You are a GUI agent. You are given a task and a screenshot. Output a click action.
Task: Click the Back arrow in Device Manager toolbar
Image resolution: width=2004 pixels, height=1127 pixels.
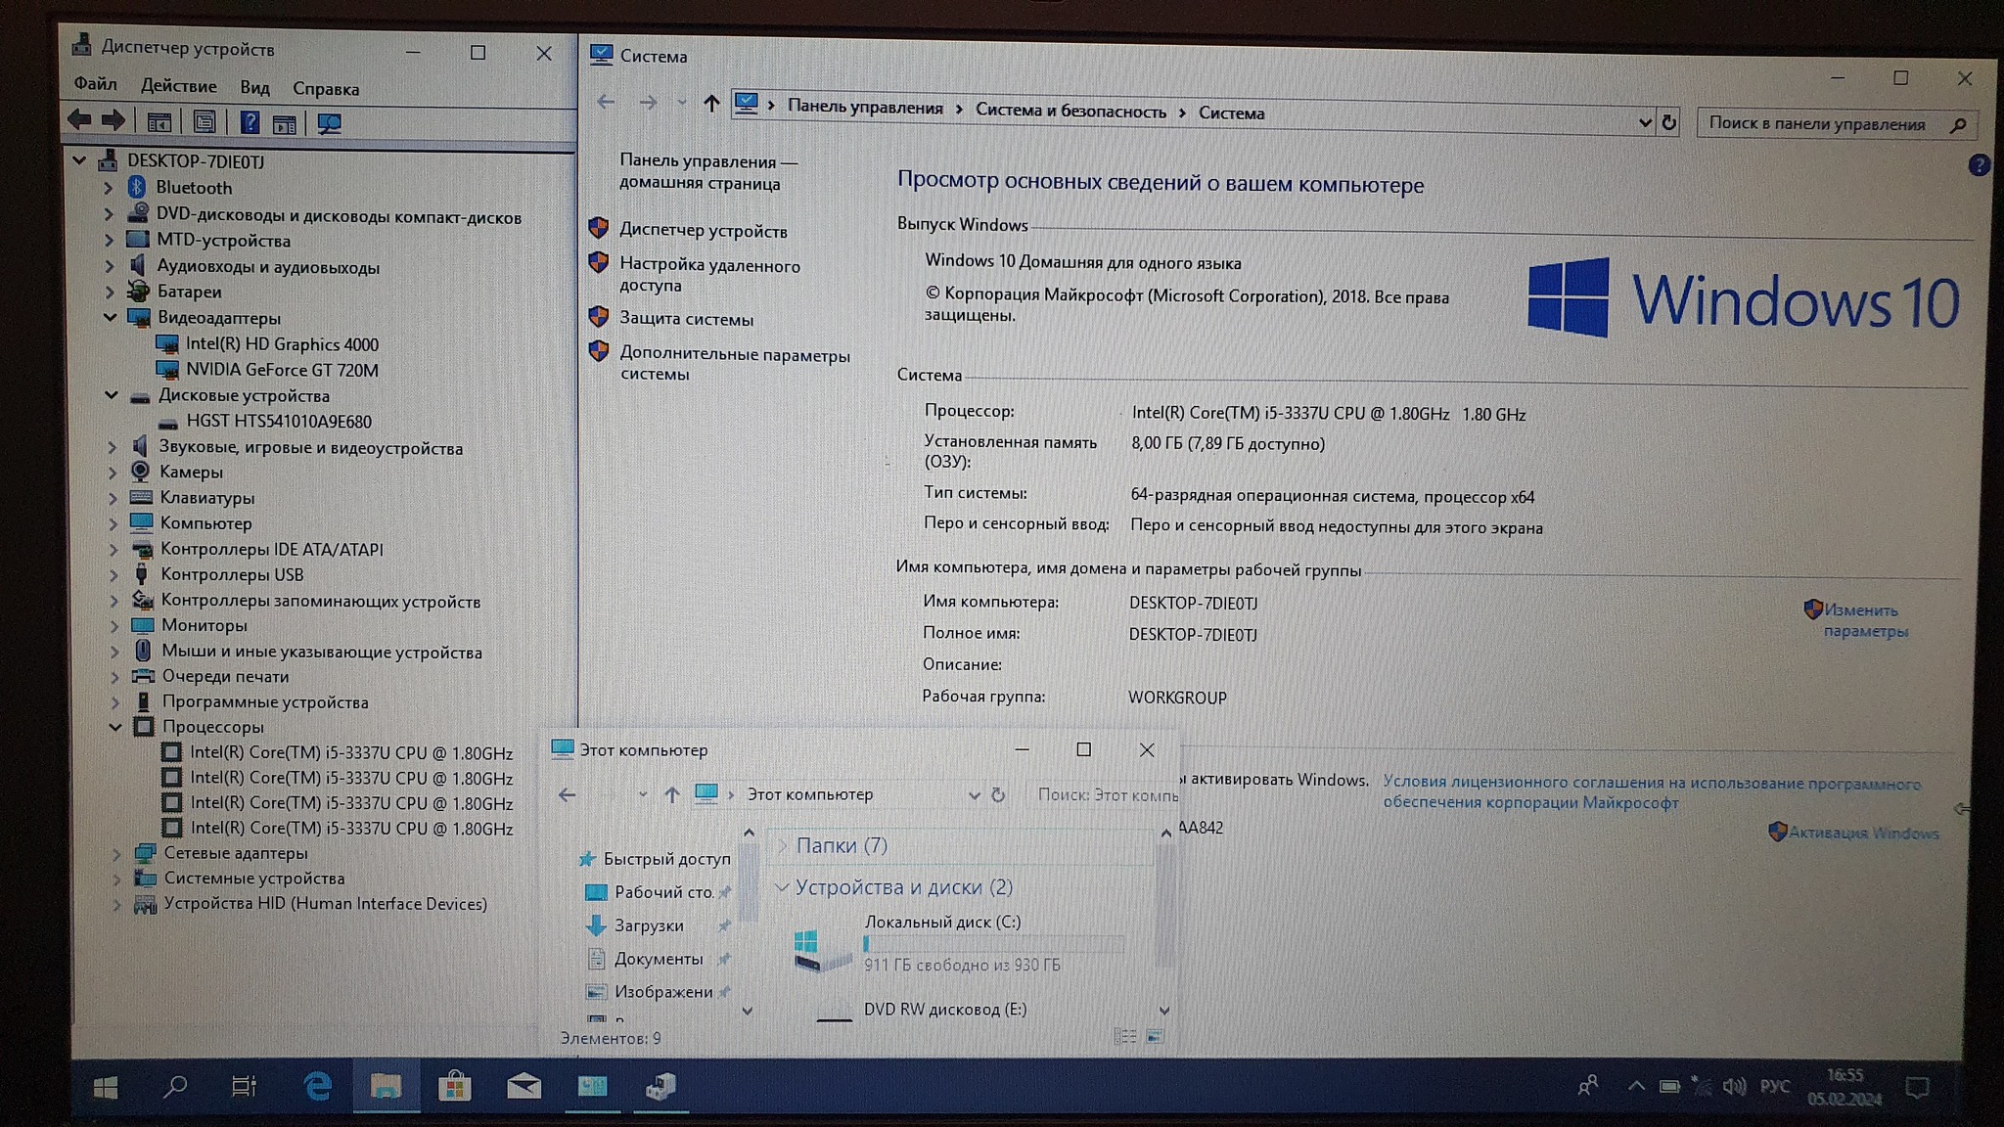pyautogui.click(x=80, y=120)
